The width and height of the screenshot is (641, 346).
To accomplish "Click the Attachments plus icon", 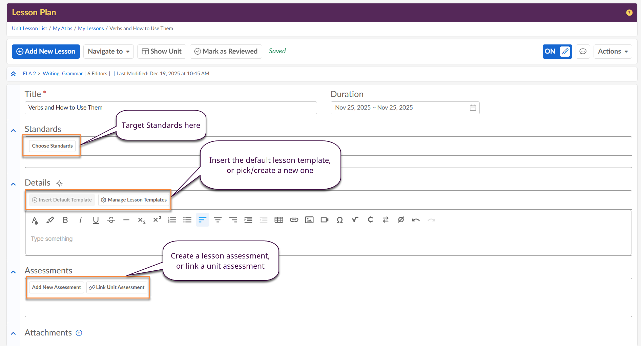I will click(79, 333).
